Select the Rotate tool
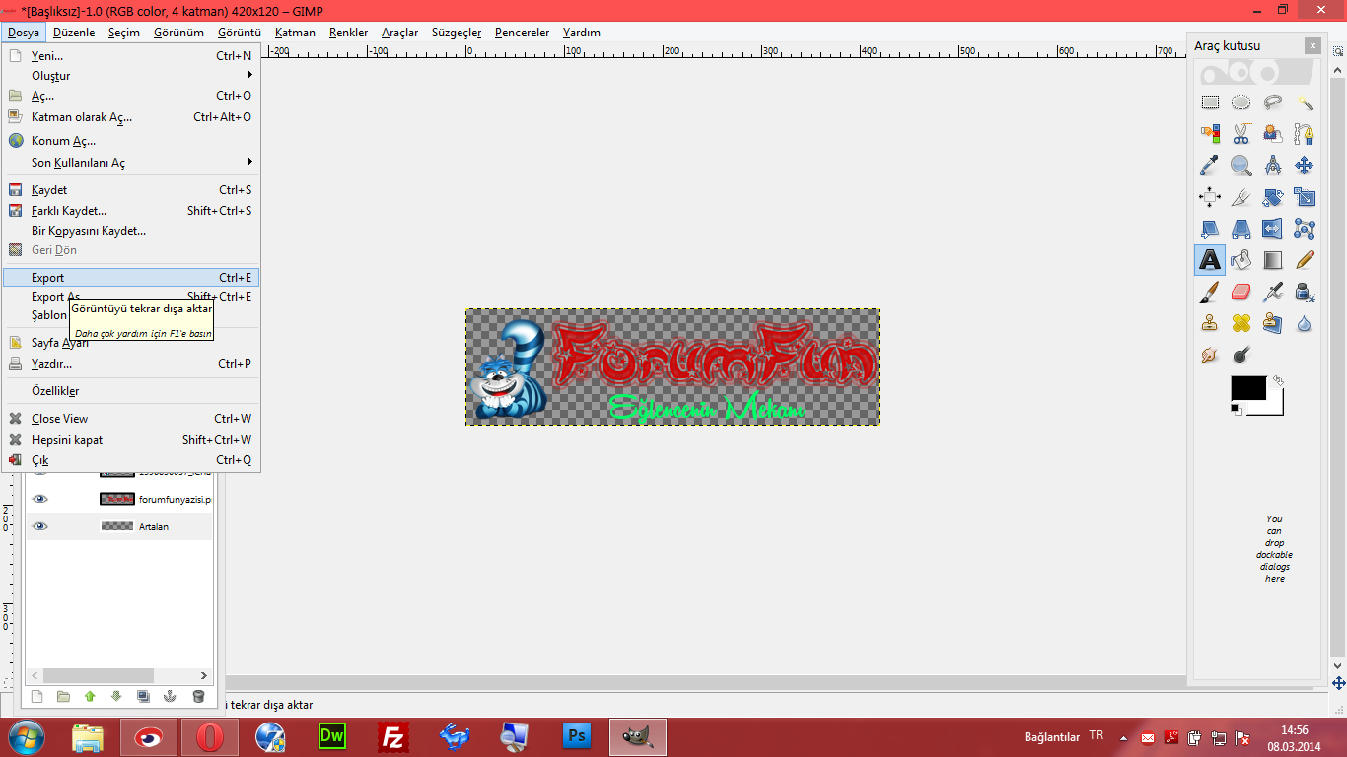This screenshot has height=757, width=1347. pos(1273,197)
